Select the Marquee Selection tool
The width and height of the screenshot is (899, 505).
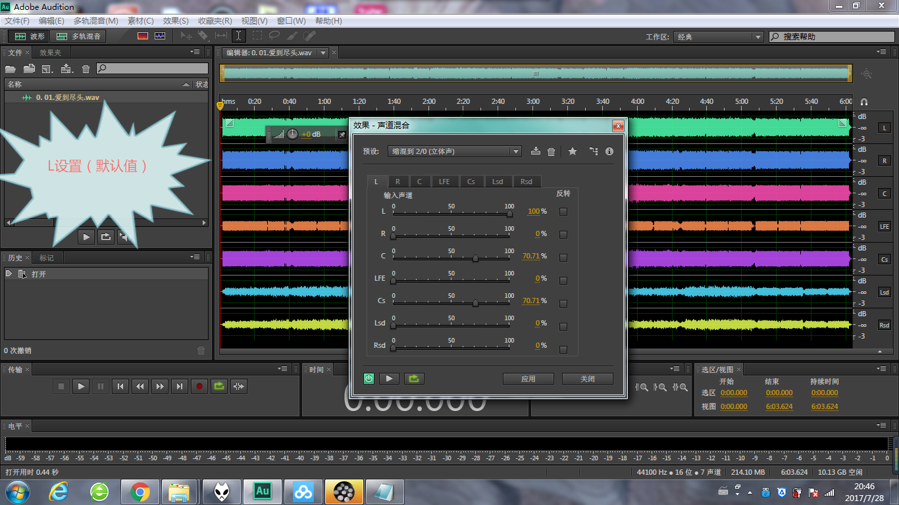point(257,36)
